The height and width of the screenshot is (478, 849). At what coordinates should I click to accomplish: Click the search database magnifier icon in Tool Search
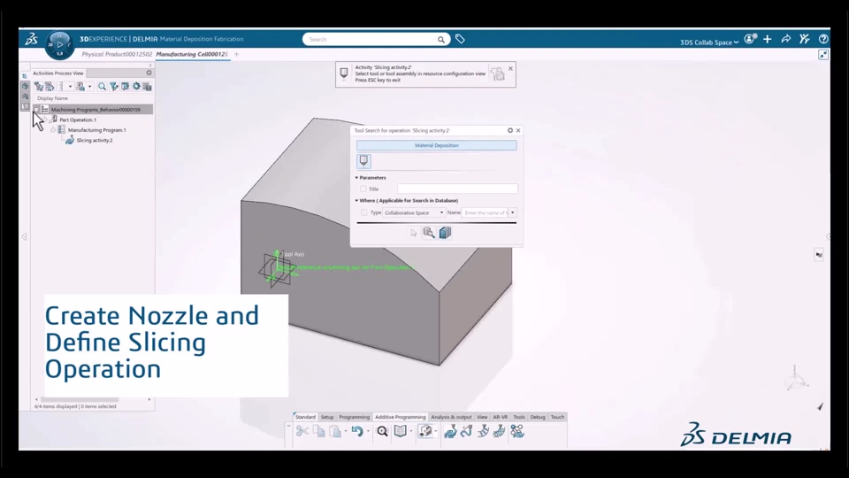(x=429, y=233)
